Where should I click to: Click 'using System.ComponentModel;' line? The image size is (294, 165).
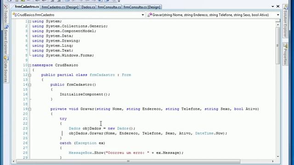point(64,31)
